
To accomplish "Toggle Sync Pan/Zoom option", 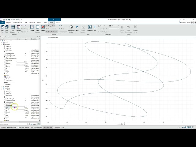I will coord(51,32).
